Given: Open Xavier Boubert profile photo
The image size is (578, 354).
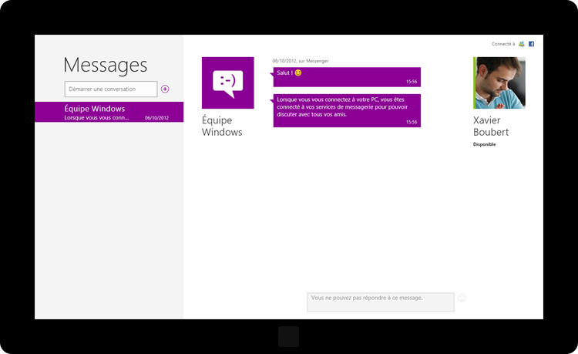Looking at the screenshot, I should 499,83.
